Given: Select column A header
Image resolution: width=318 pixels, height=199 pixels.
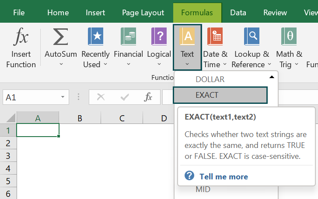Looking at the screenshot, I should tap(38, 118).
